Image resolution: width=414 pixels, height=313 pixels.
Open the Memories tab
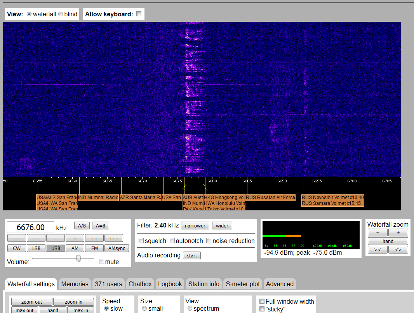[75, 284]
